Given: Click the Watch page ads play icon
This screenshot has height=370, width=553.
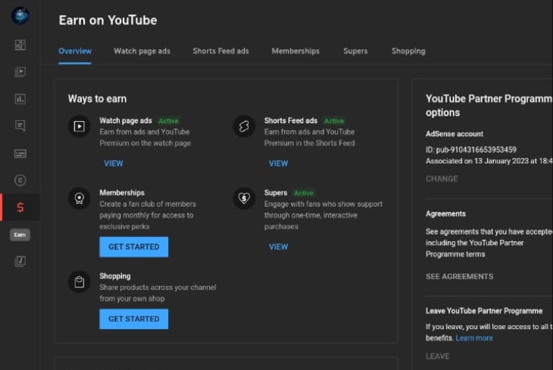Looking at the screenshot, I should (79, 126).
